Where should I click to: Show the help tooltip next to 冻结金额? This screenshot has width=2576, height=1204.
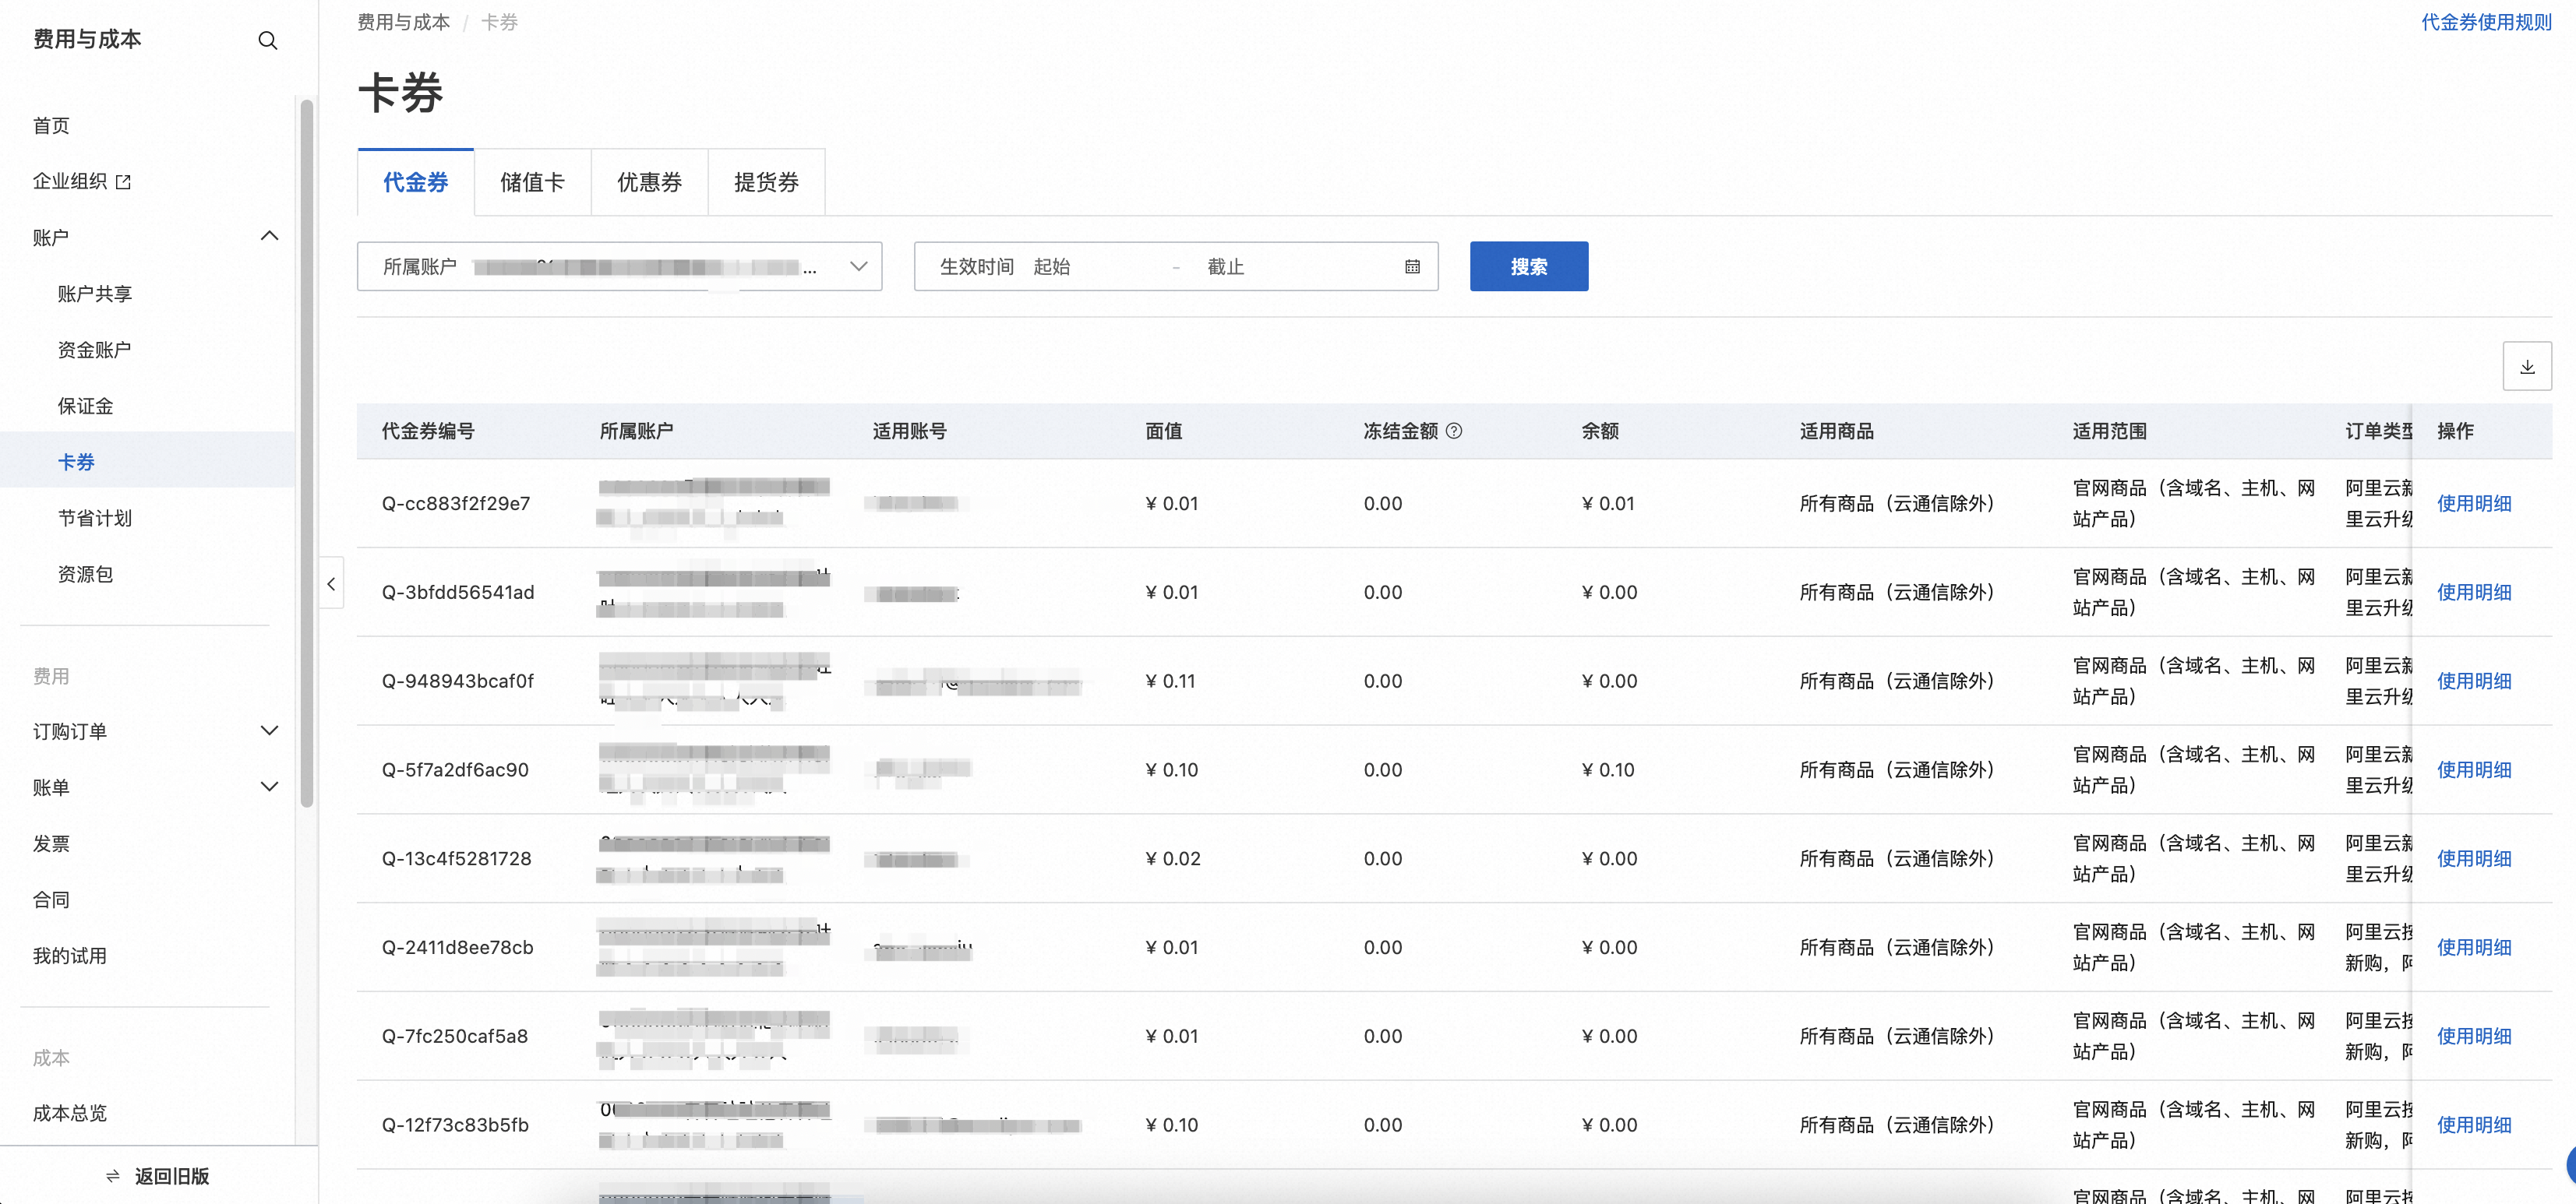[1454, 431]
